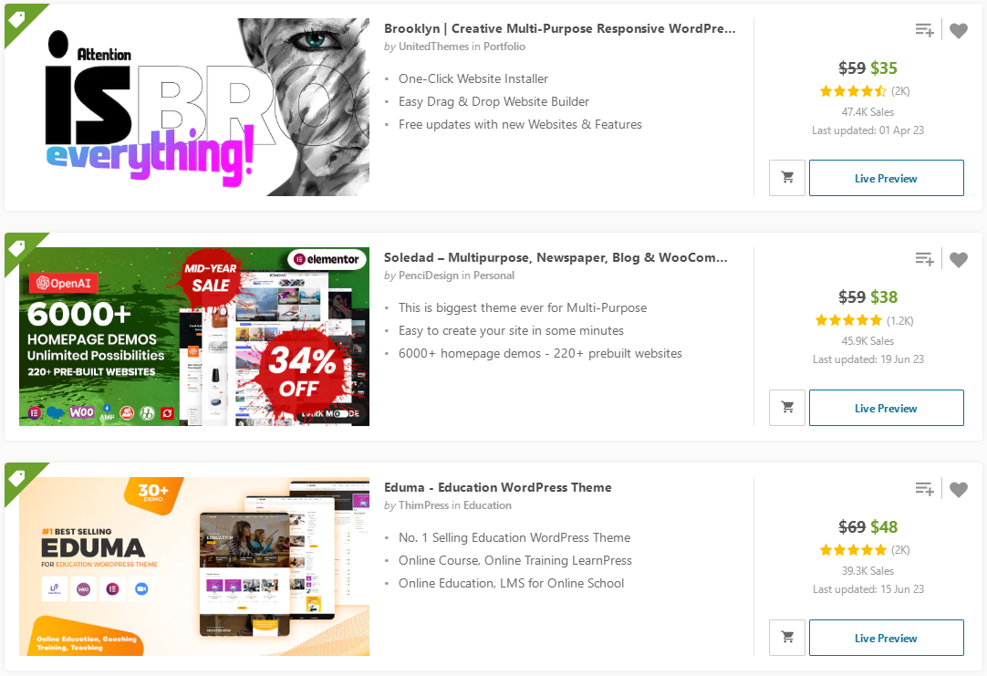Add Soledad theme to a collection
987x676 pixels.
924,259
